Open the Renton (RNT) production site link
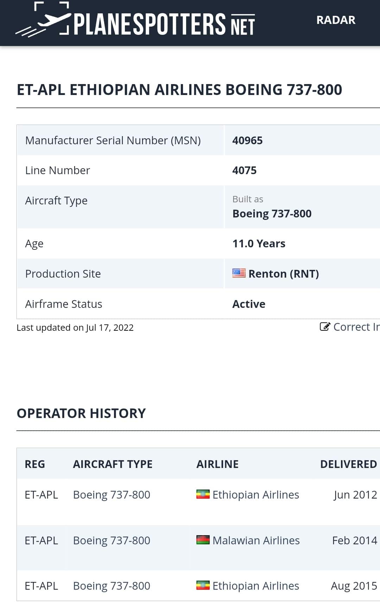 click(x=284, y=274)
